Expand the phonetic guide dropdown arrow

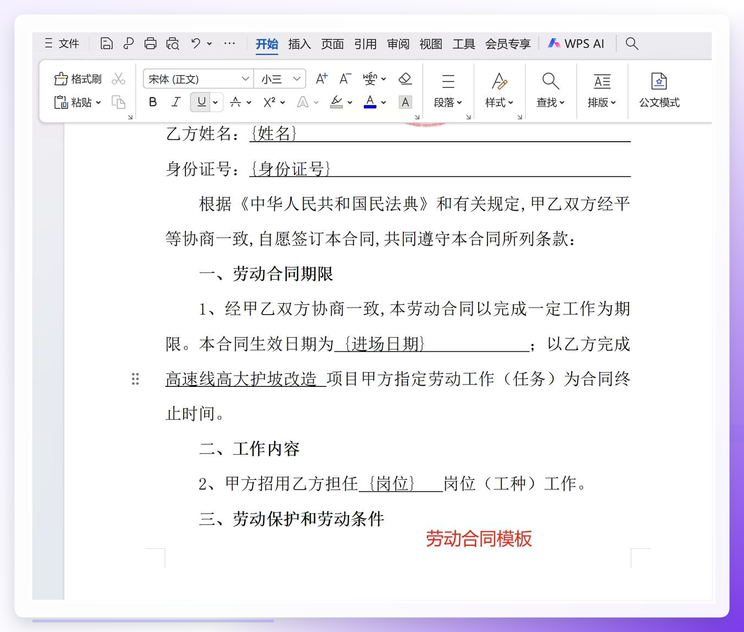click(383, 79)
